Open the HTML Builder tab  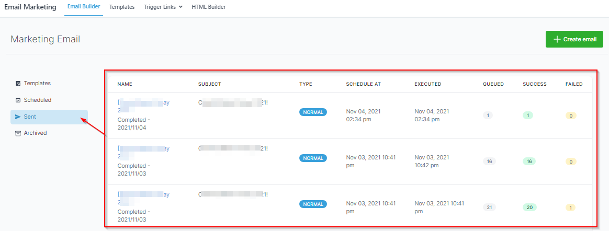[x=209, y=7]
